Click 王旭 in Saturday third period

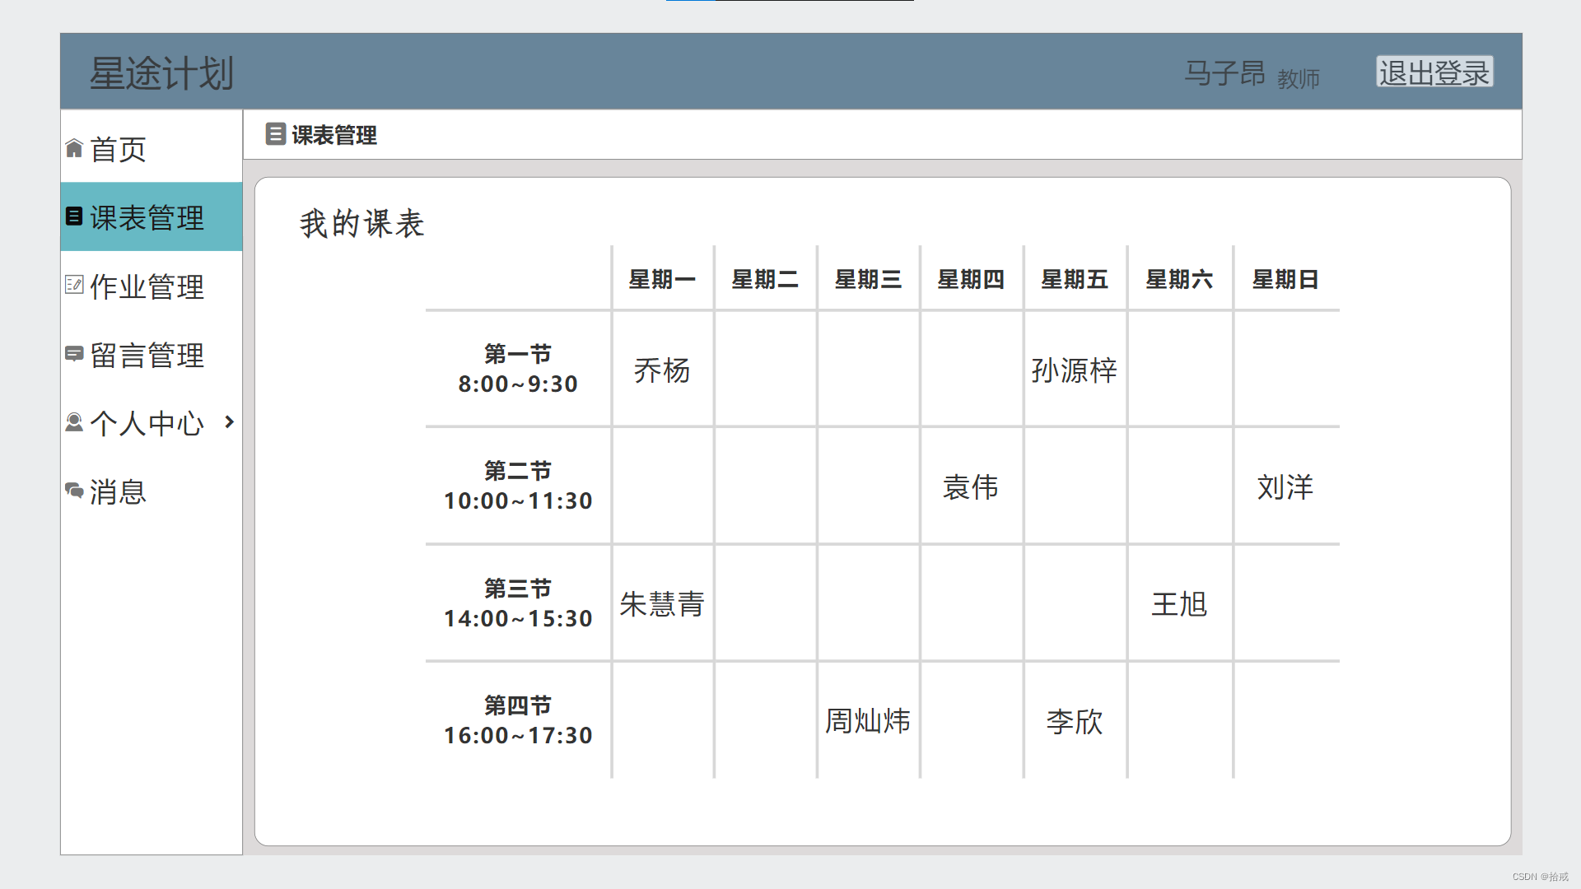(1179, 604)
